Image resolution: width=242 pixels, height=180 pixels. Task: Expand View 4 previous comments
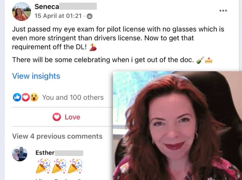tap(57, 136)
